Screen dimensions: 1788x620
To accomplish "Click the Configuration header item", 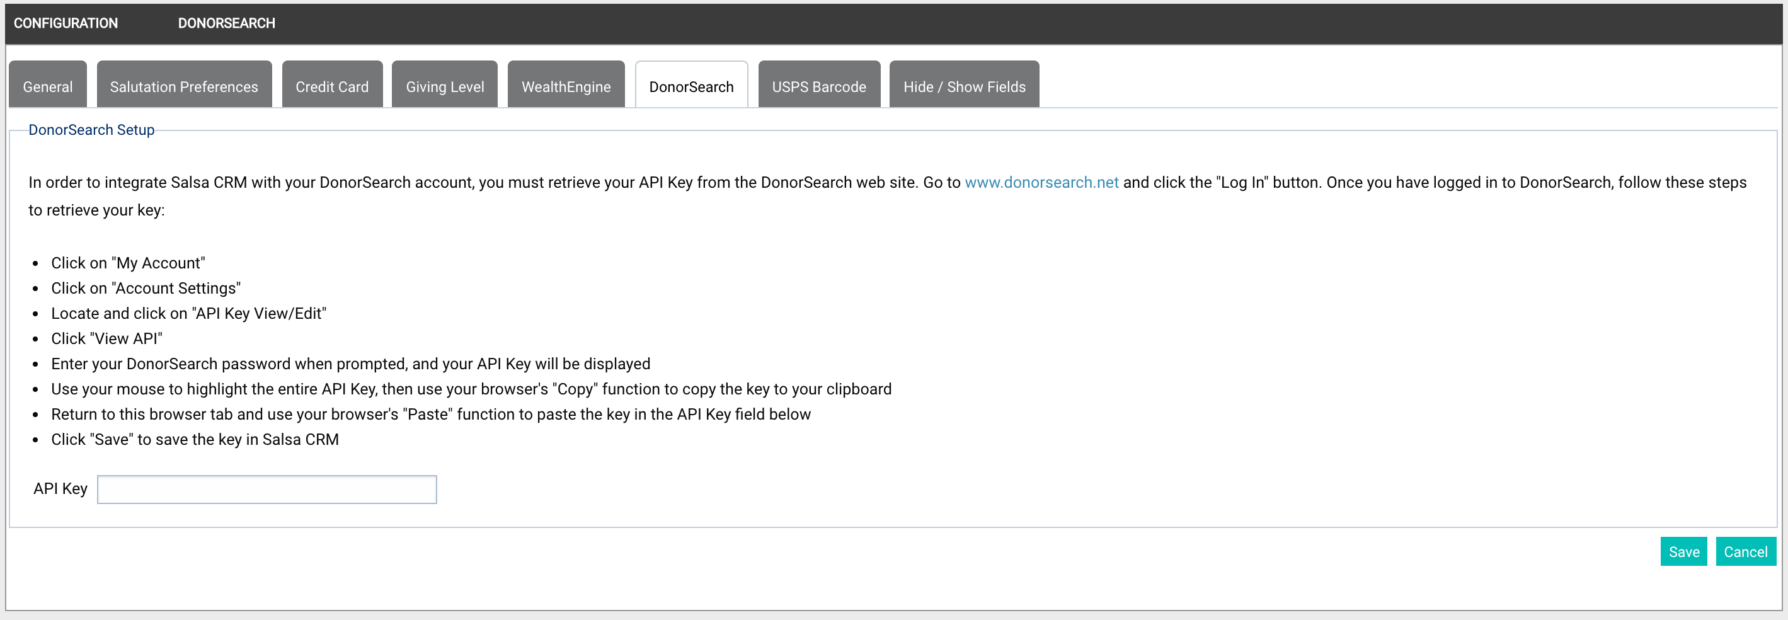I will [x=66, y=23].
